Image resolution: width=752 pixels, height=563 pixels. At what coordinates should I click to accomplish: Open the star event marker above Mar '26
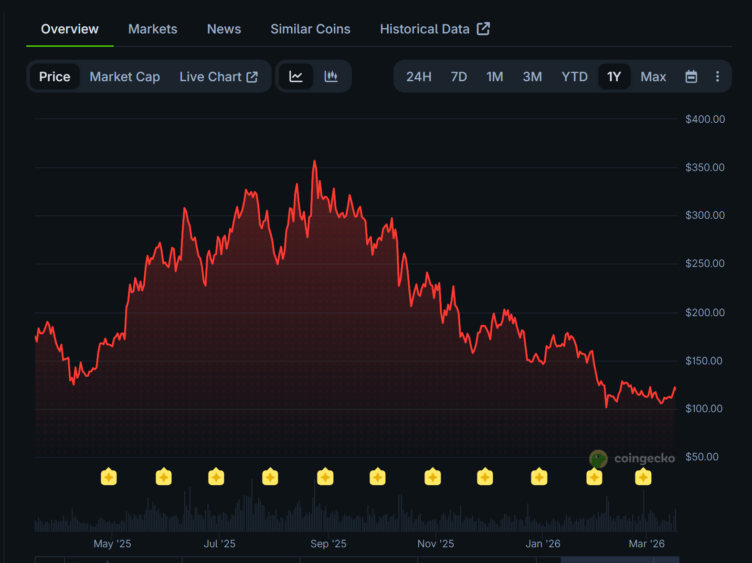pos(644,477)
